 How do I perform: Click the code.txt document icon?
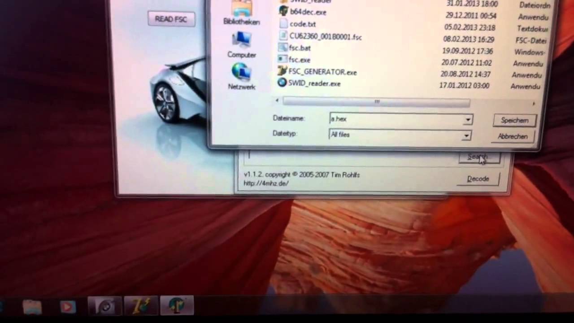point(283,23)
